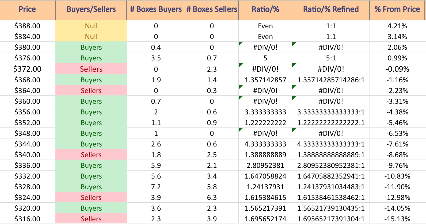Image resolution: width=426 pixels, height=224 pixels.
Task: Click the Null cell in $384.00 row
Action: tap(91, 37)
